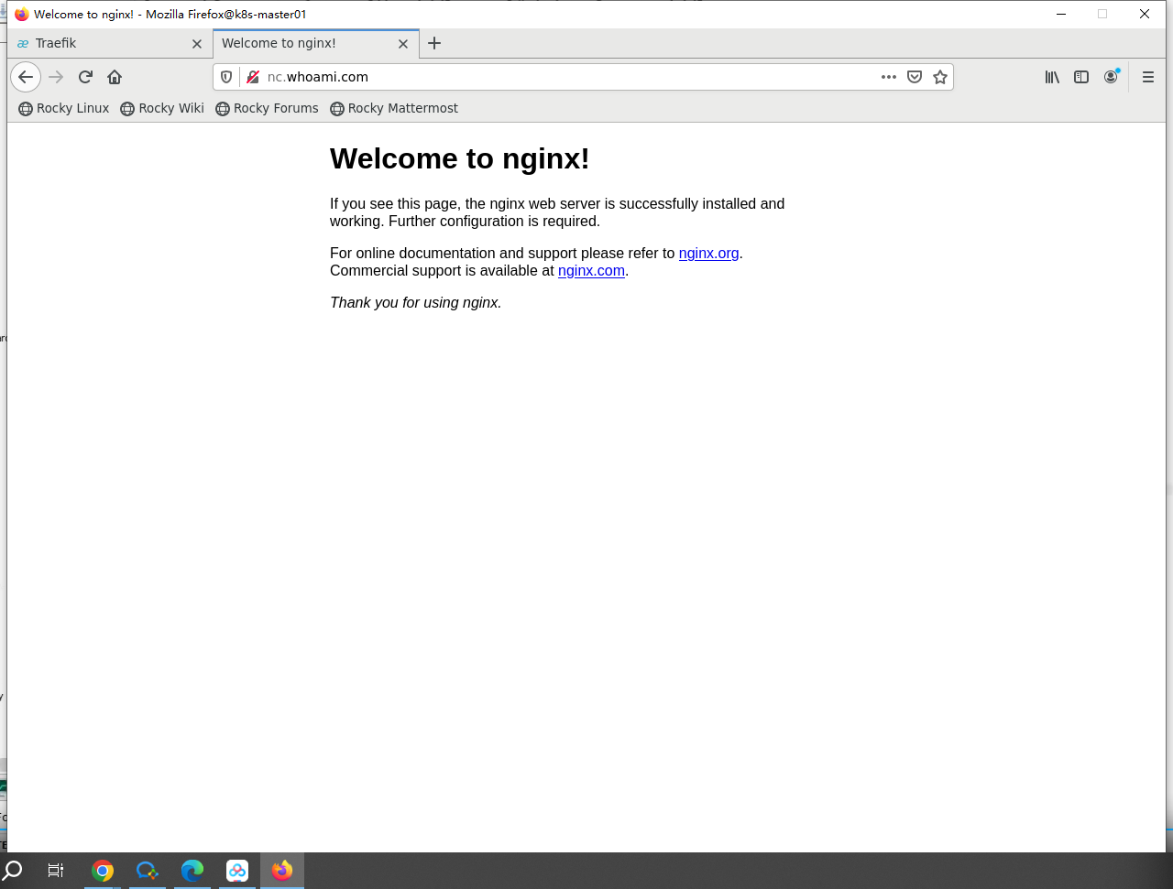The image size is (1173, 889).
Task: Close the Firefox window
Action: point(1145,14)
